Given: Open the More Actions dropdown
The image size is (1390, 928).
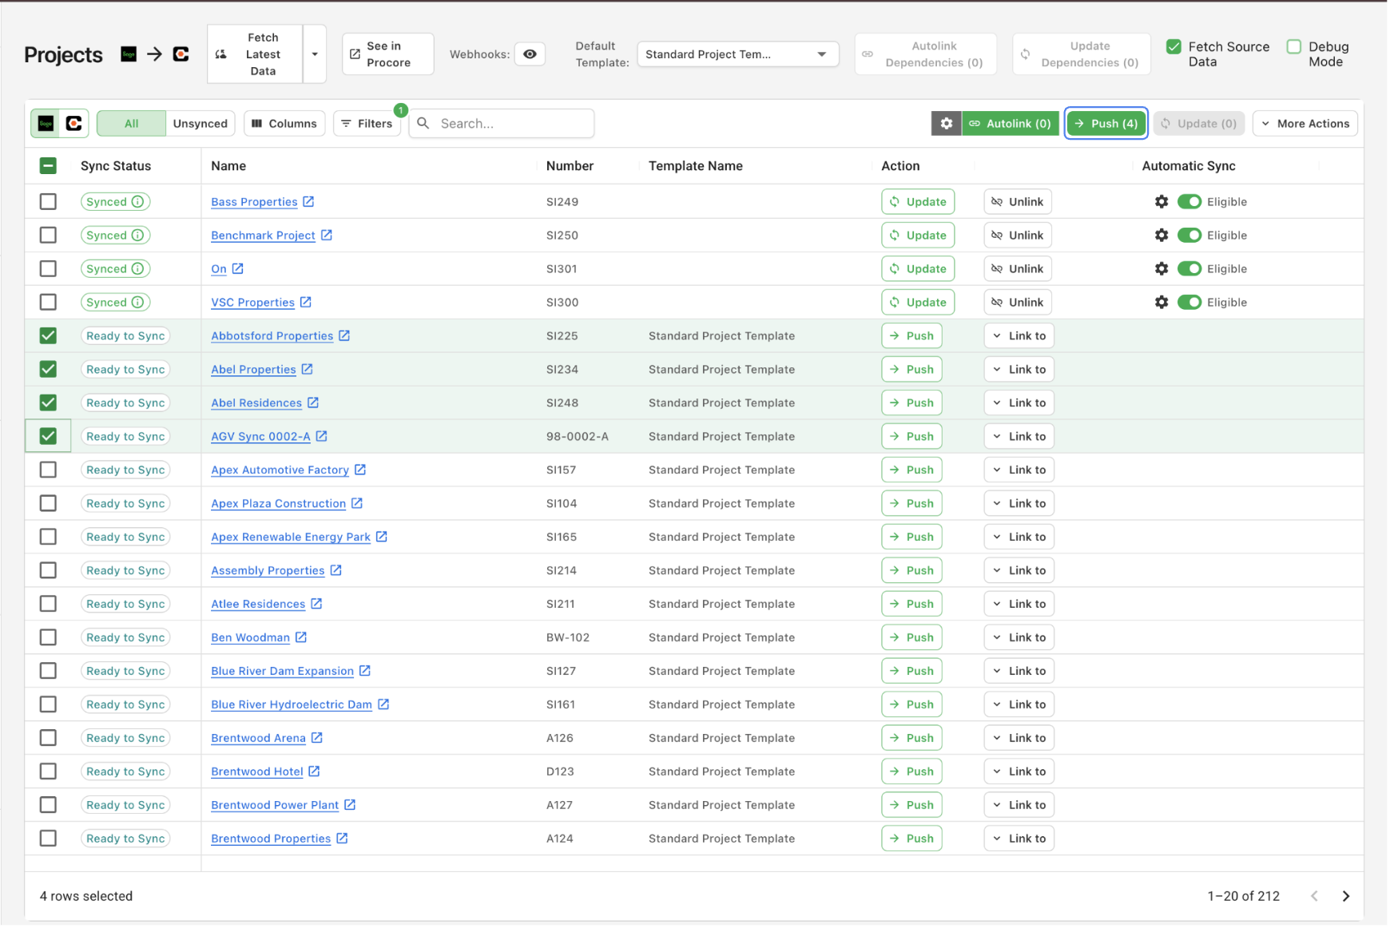Looking at the screenshot, I should click(1305, 124).
